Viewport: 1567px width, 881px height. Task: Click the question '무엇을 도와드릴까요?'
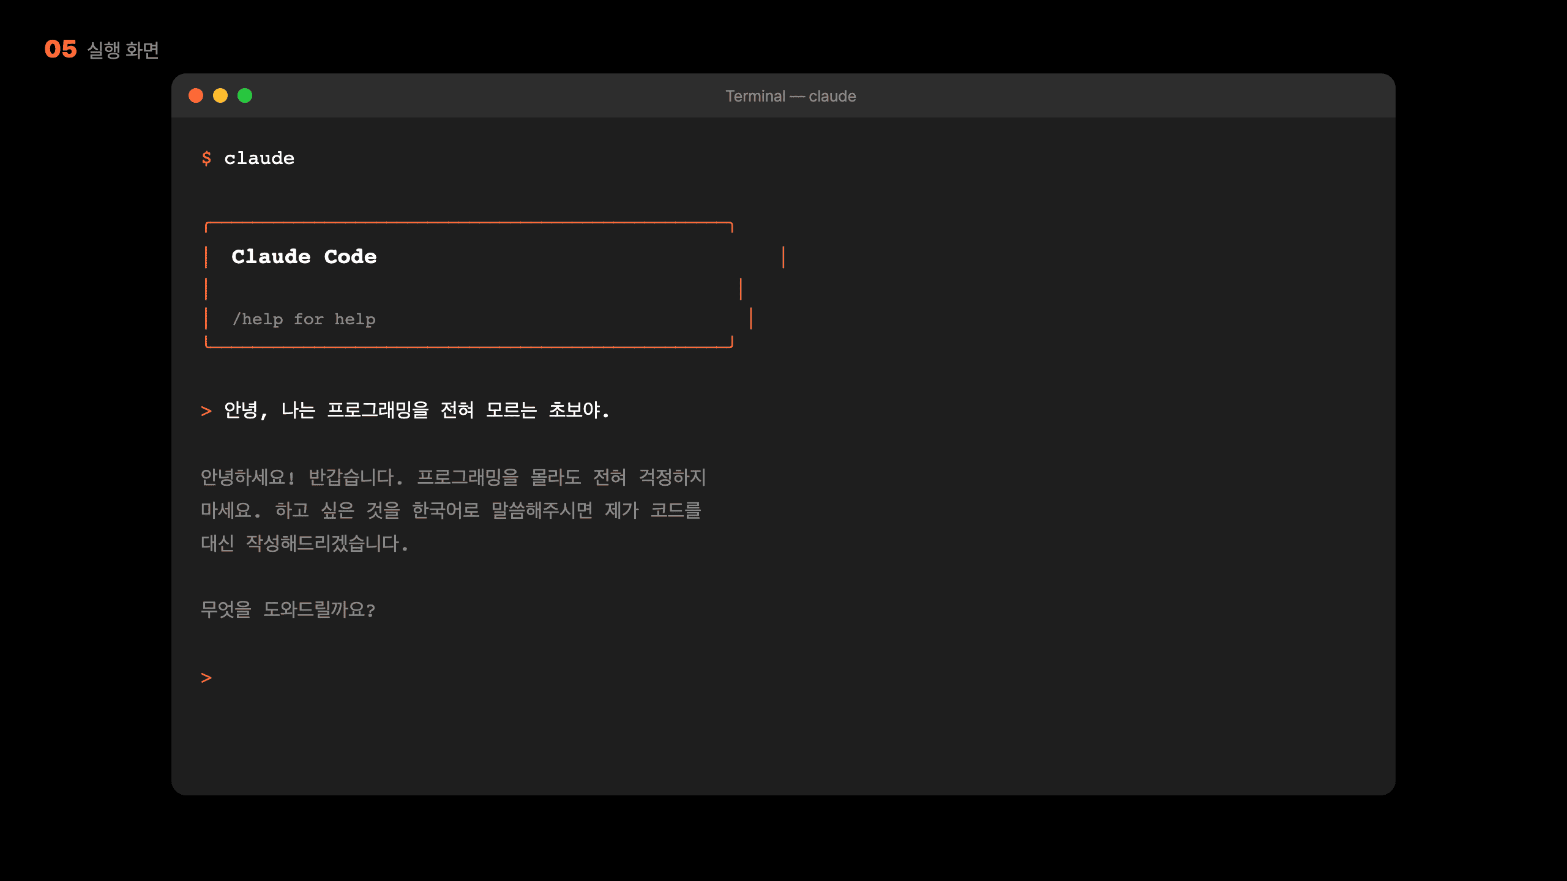288,609
